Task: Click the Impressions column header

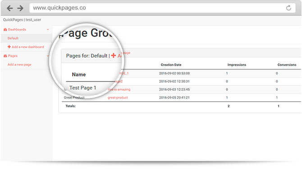Action: pyautogui.click(x=237, y=65)
